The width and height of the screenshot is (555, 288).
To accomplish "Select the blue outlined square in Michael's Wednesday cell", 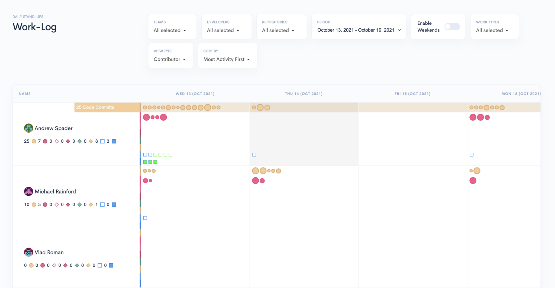I will 145,218.
